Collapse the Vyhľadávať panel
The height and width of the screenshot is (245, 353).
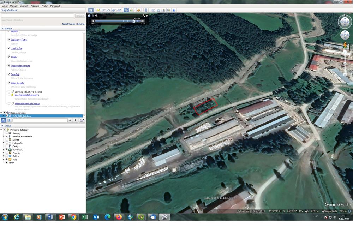2,10
